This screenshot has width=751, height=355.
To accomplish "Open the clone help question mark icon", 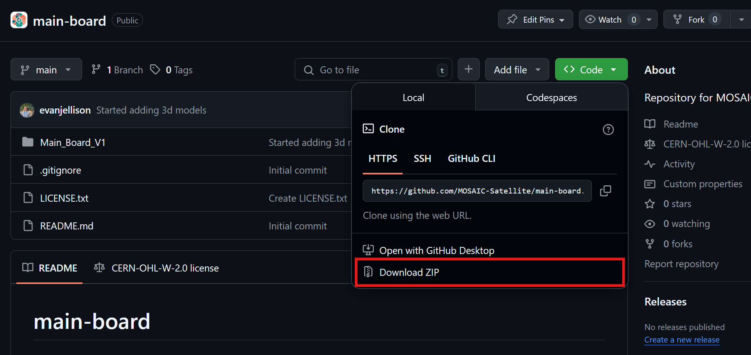I will (x=608, y=130).
